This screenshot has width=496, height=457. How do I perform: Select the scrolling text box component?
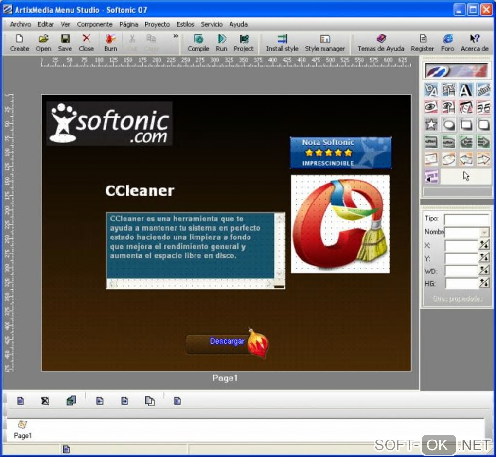click(x=448, y=90)
